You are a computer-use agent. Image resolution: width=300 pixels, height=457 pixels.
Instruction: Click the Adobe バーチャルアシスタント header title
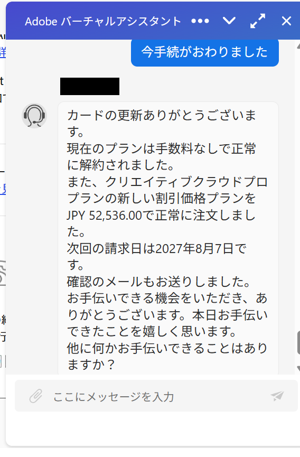tap(103, 21)
